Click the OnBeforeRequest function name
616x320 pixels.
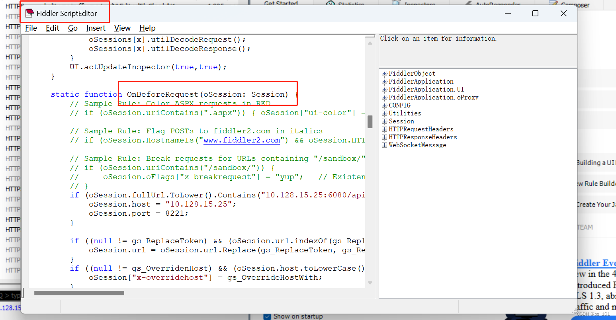point(162,95)
